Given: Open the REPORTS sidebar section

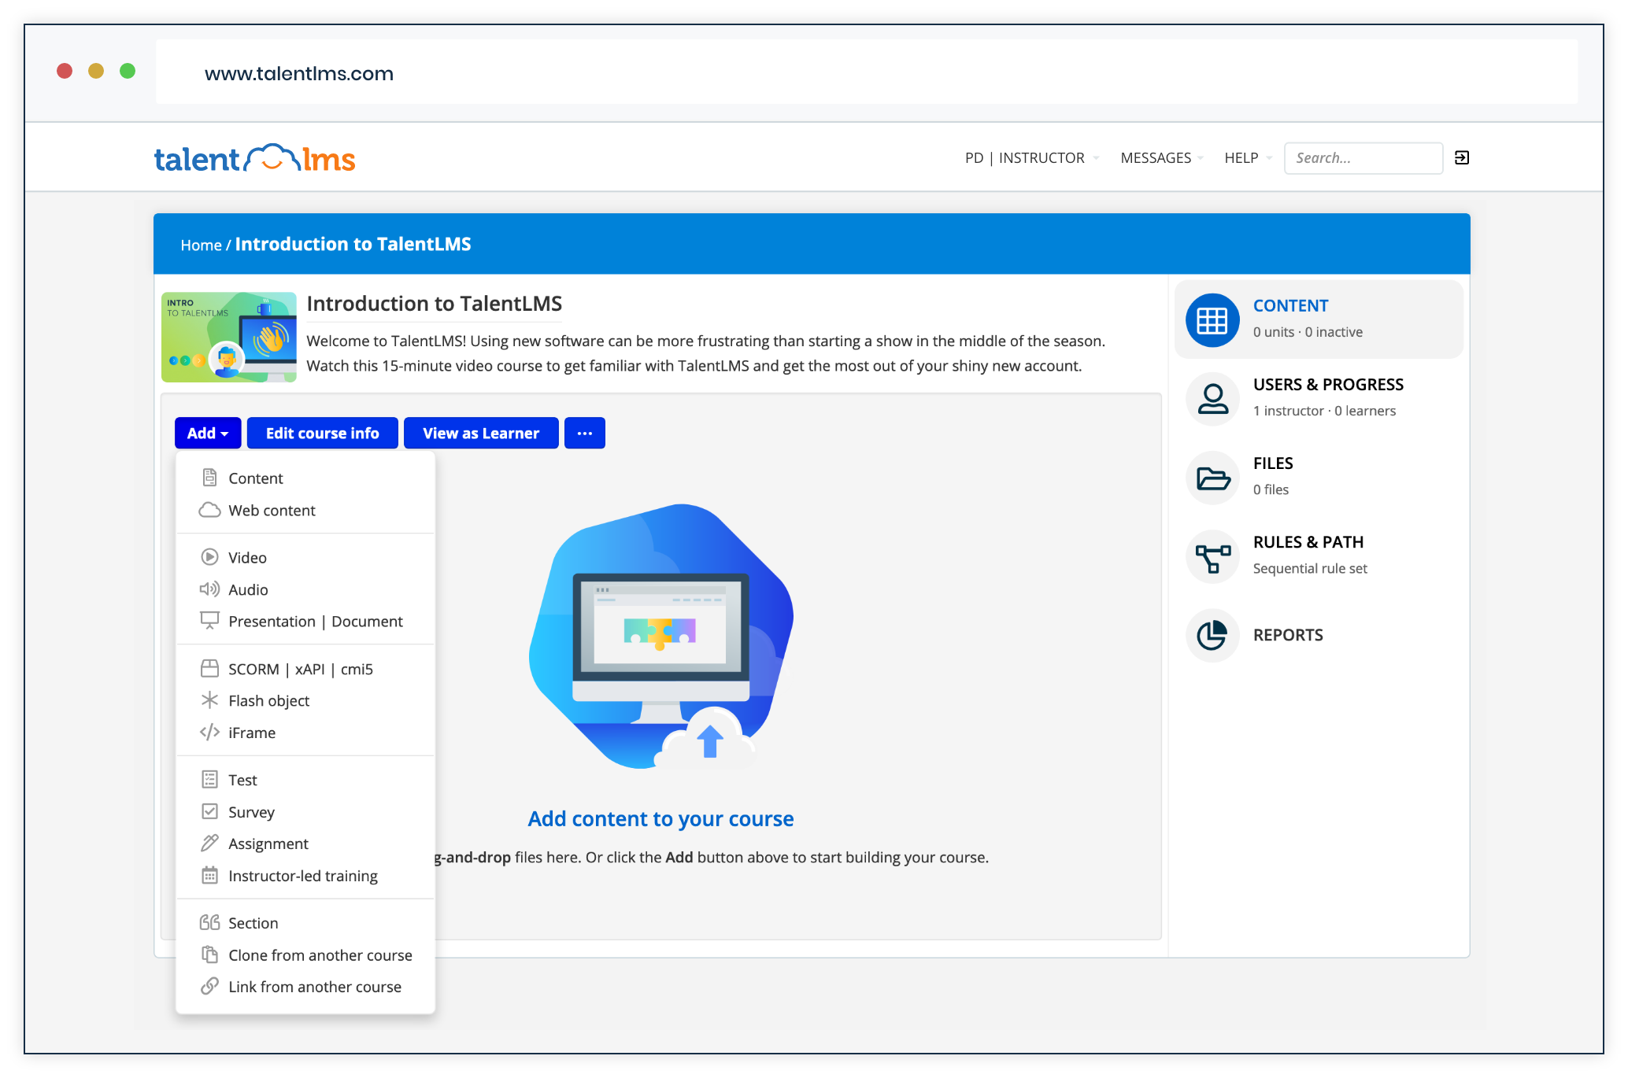Looking at the screenshot, I should click(x=1319, y=635).
